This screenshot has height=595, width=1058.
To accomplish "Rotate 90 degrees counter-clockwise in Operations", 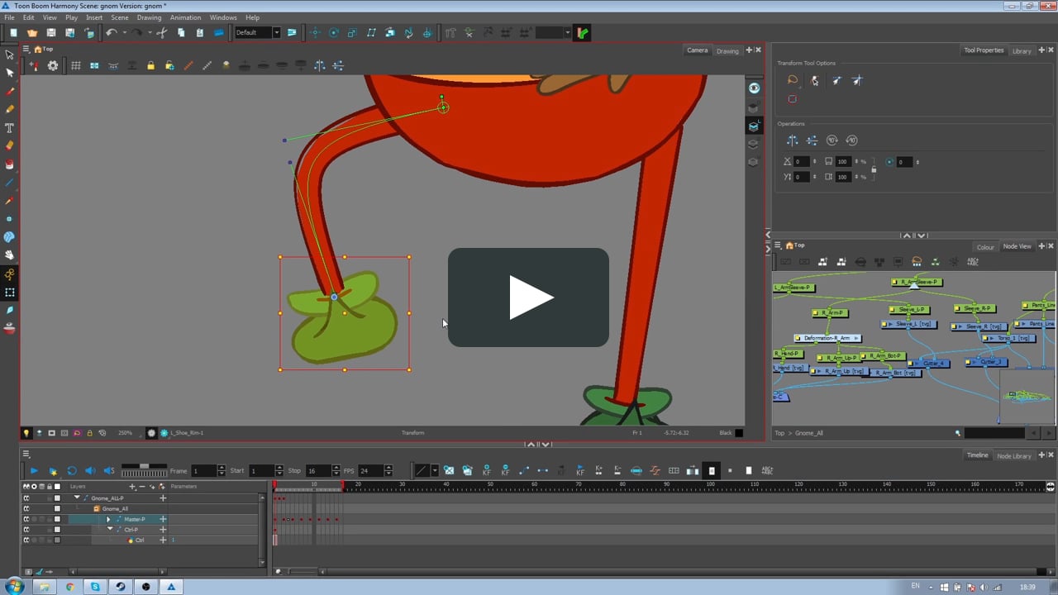I will point(852,140).
